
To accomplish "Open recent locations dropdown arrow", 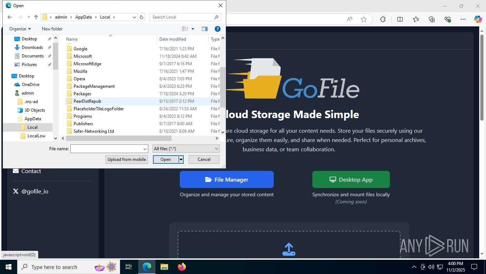I will point(29,17).
